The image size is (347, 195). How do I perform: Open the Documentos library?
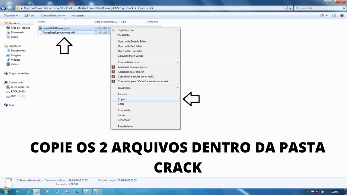(x=18, y=51)
